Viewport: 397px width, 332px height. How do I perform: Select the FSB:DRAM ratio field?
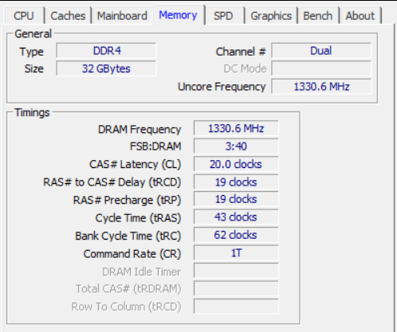click(236, 146)
